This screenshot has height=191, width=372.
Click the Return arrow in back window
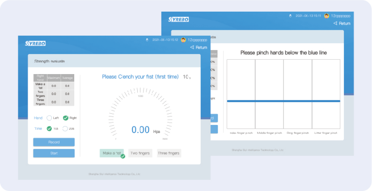pos(335,23)
